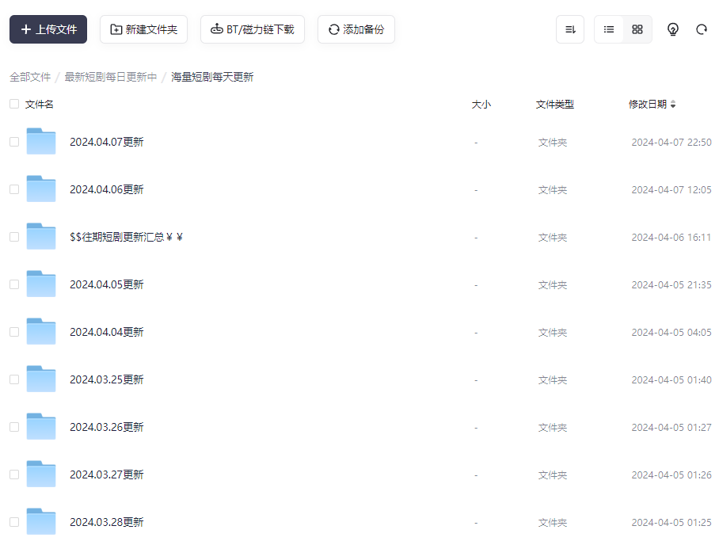The image size is (719, 545).
Task: Toggle the 修改日期 ascending sort arrow
Action: pyautogui.click(x=673, y=101)
